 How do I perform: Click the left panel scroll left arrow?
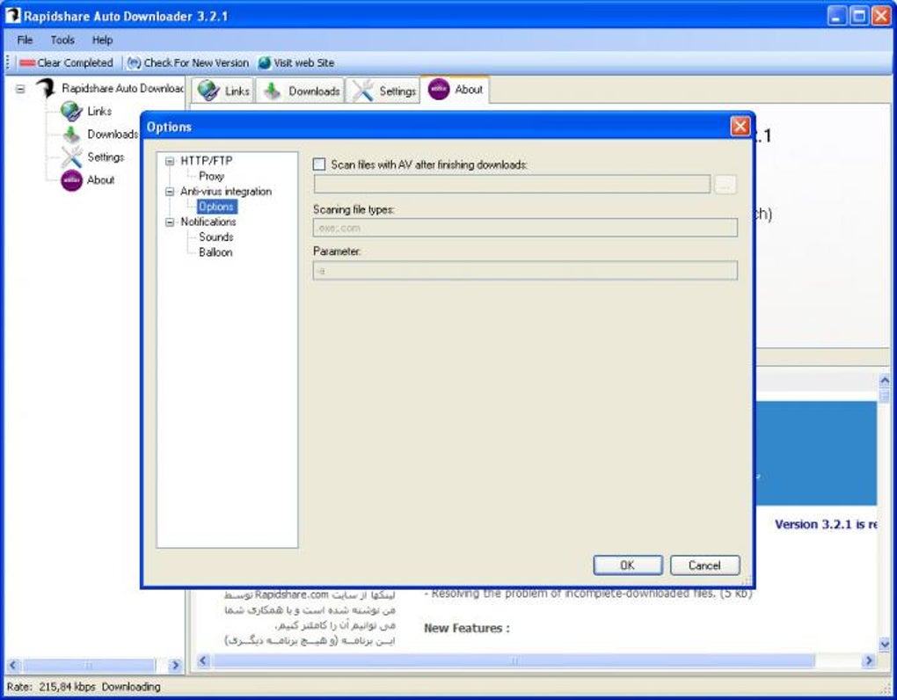[x=13, y=665]
